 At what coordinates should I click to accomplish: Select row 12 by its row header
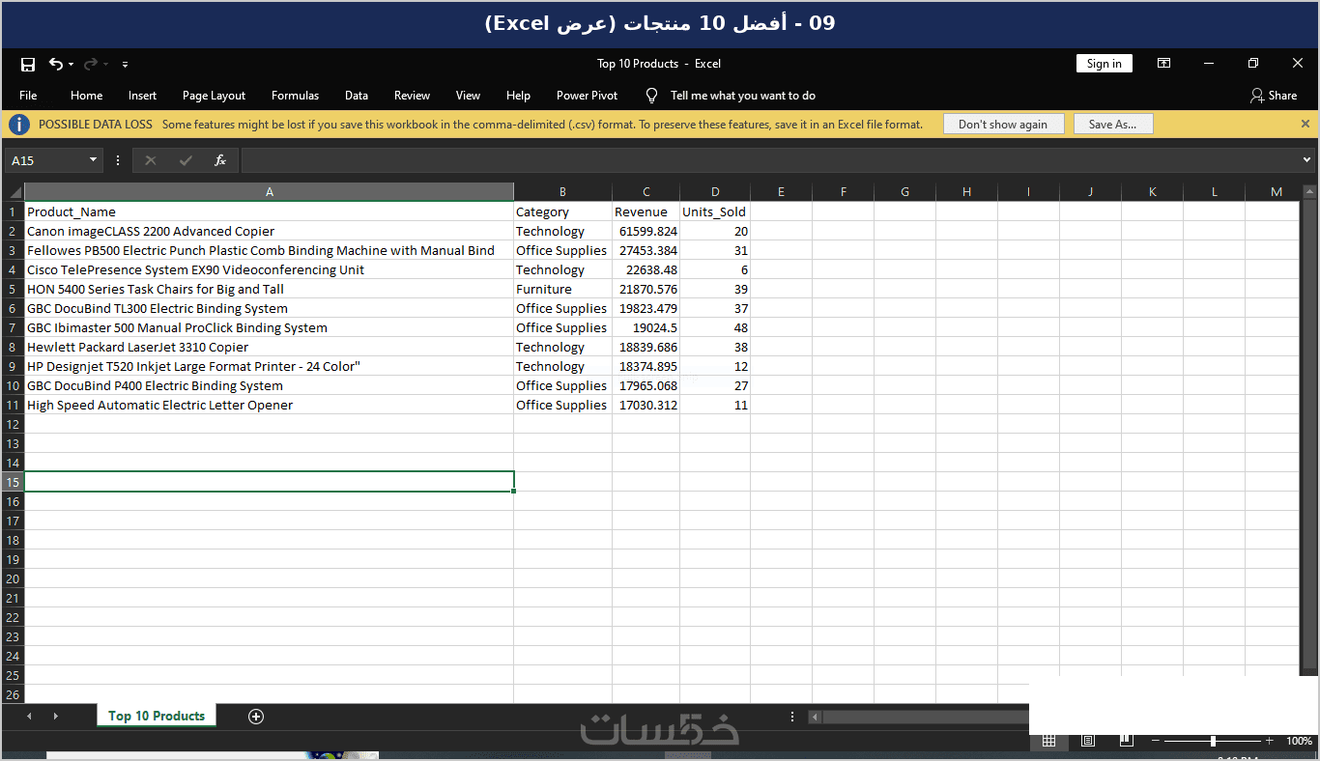tap(14, 424)
